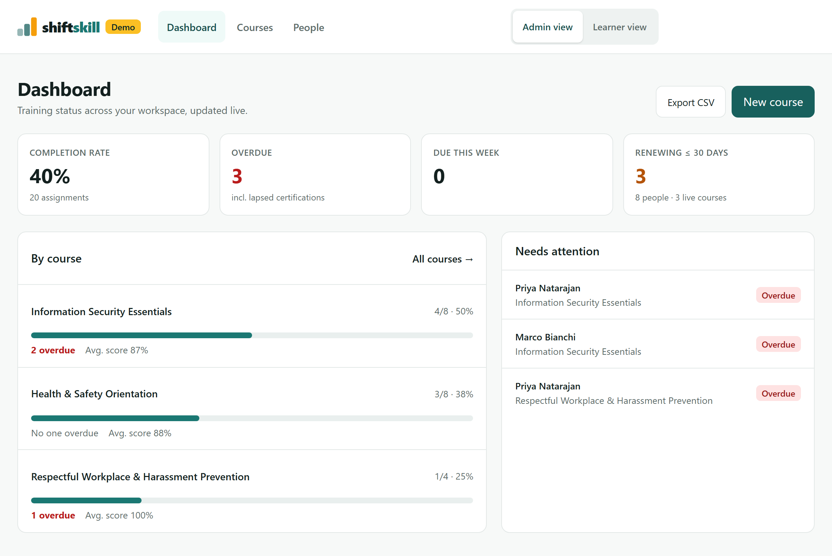Click 'incl. lapsed certifications' text
The image size is (832, 556).
(x=278, y=198)
